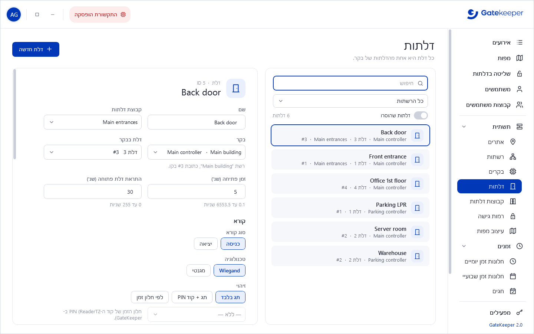534x334 pixels.
Task: Click the door icon on Warehouse row
Action: 417,256
